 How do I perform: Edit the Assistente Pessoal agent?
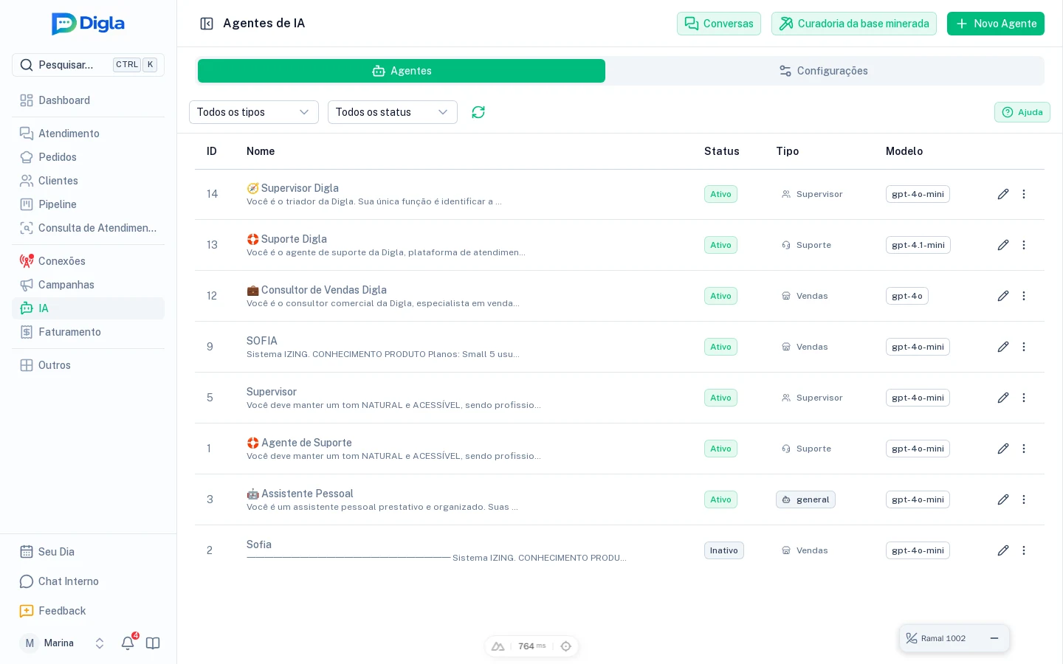(x=1003, y=499)
